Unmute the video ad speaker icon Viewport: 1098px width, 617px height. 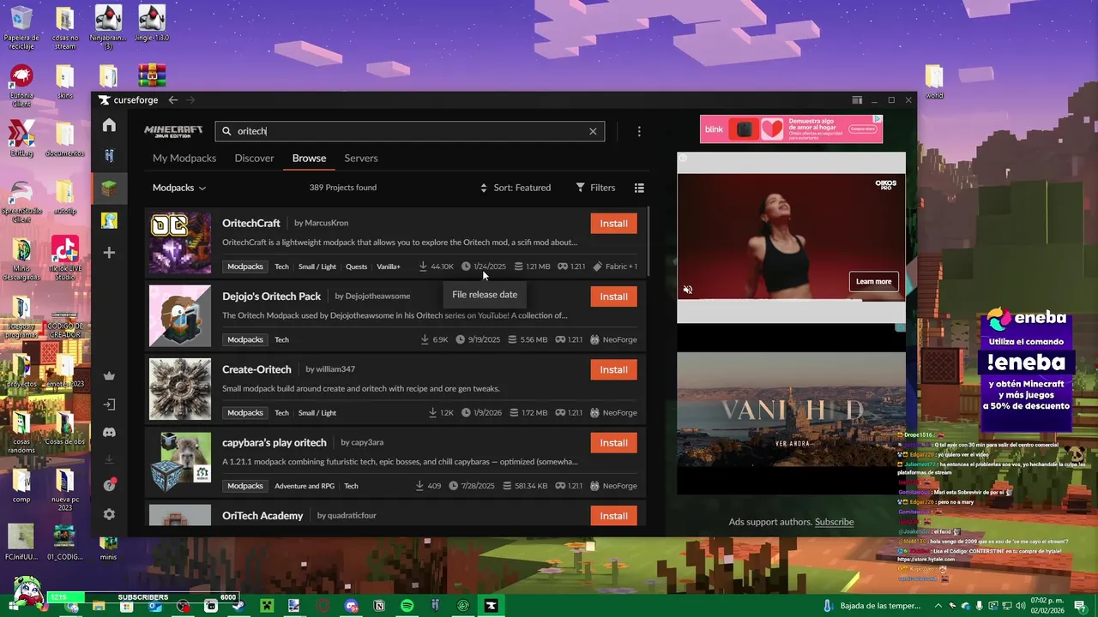(x=688, y=290)
